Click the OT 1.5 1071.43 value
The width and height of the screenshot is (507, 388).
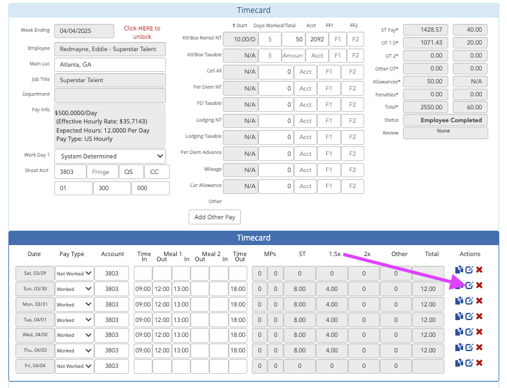tap(426, 43)
